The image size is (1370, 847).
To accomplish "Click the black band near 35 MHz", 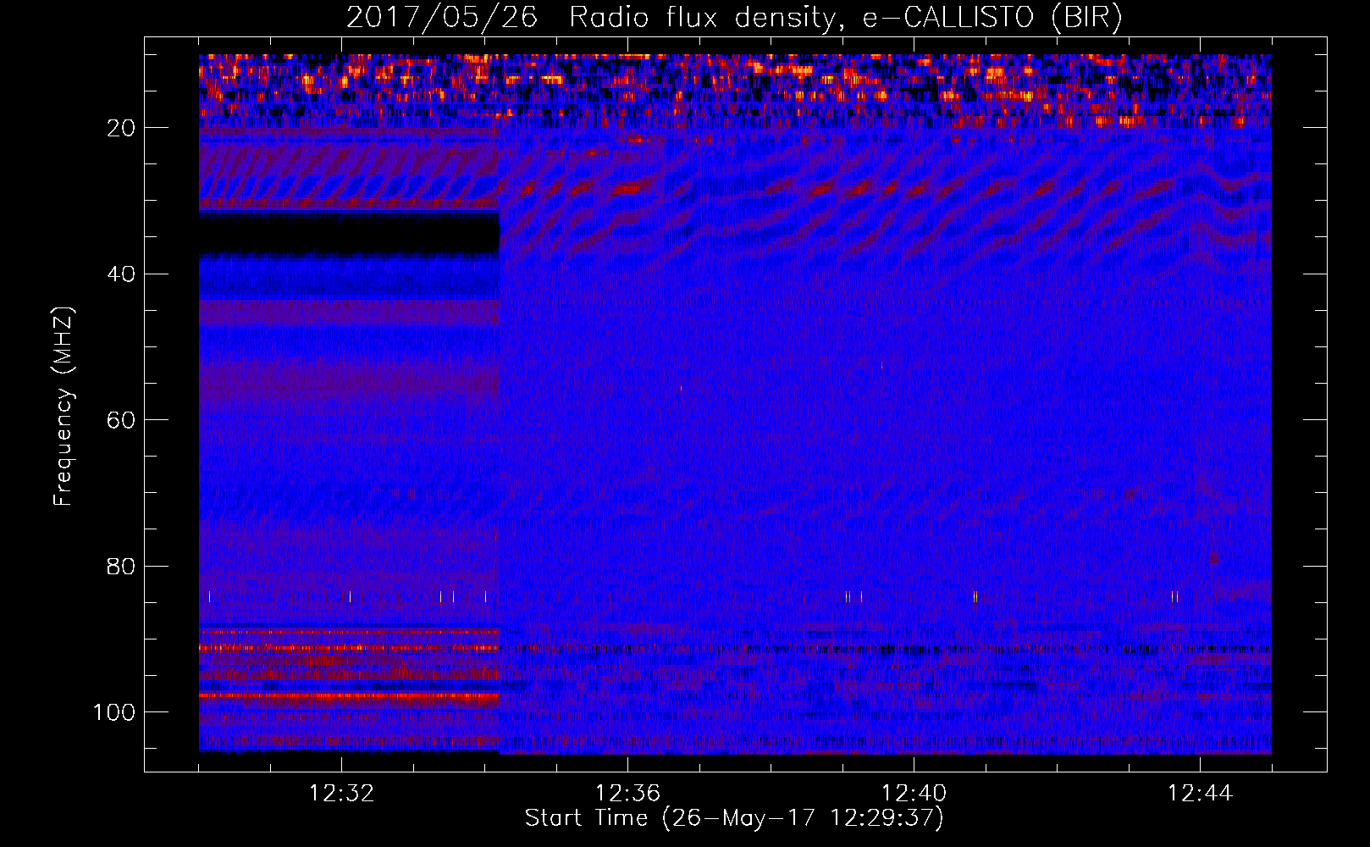I will pos(349,234).
